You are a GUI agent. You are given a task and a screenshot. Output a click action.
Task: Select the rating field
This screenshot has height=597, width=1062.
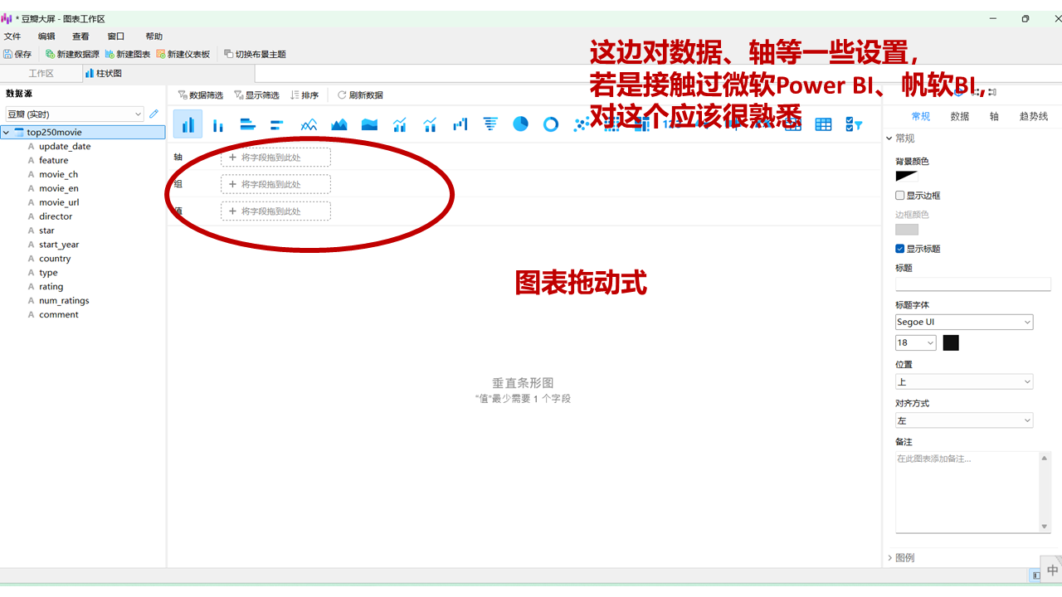click(x=51, y=287)
